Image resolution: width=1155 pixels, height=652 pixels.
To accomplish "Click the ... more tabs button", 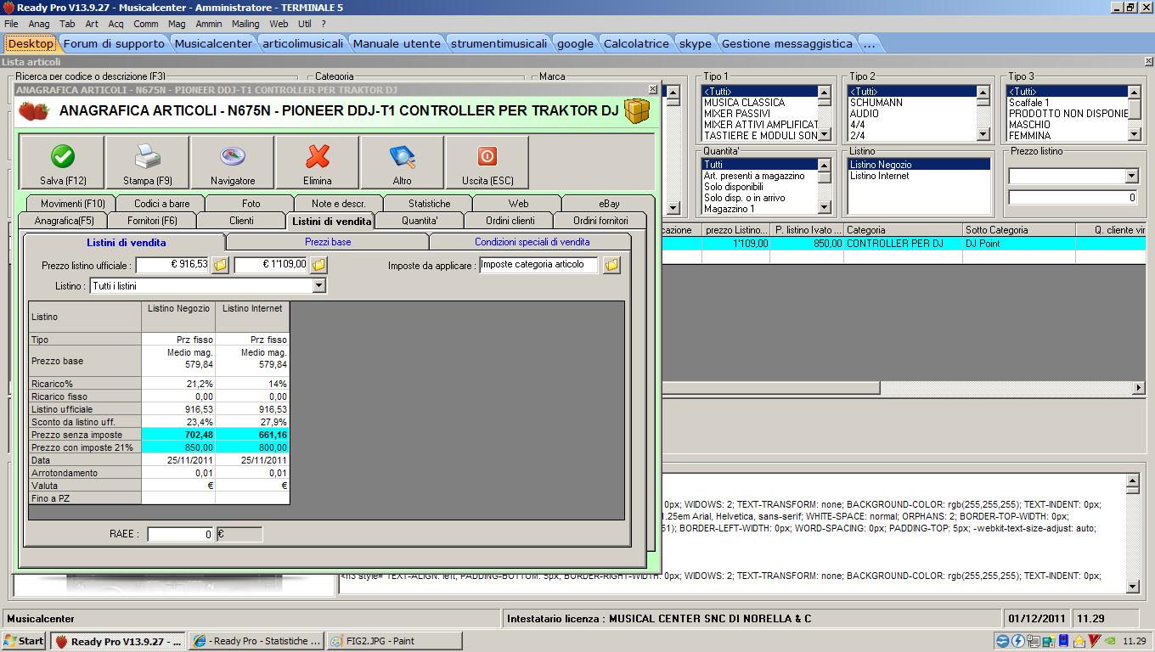I will (x=869, y=43).
